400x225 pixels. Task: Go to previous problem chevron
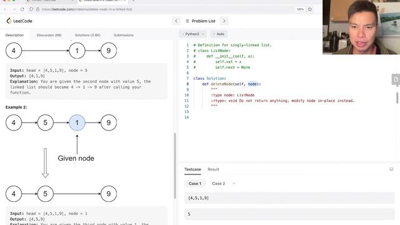pos(176,21)
